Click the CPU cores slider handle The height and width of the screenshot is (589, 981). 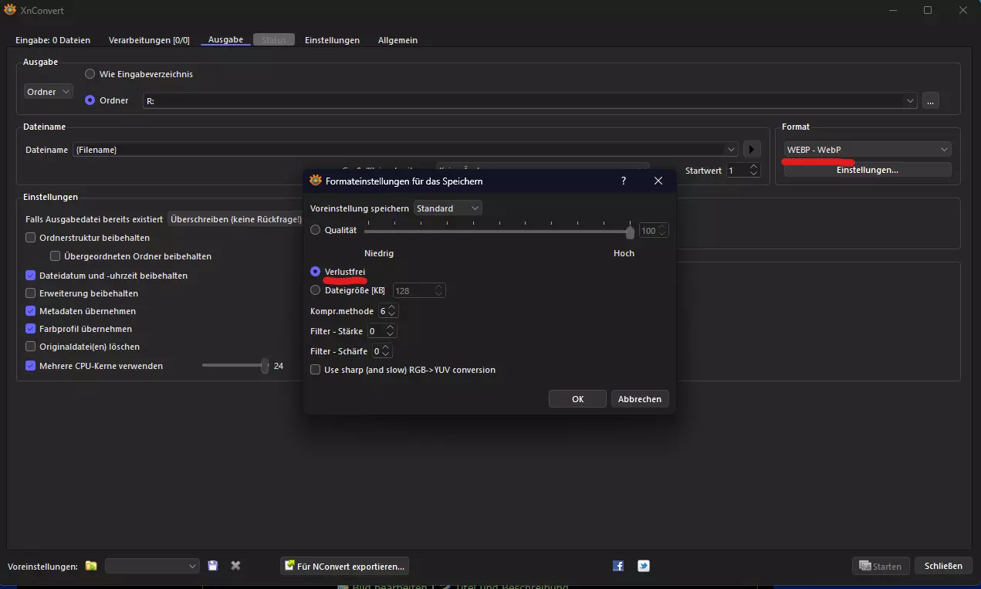tap(265, 366)
